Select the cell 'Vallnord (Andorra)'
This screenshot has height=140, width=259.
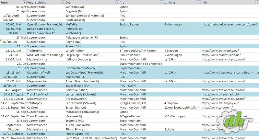92,59
